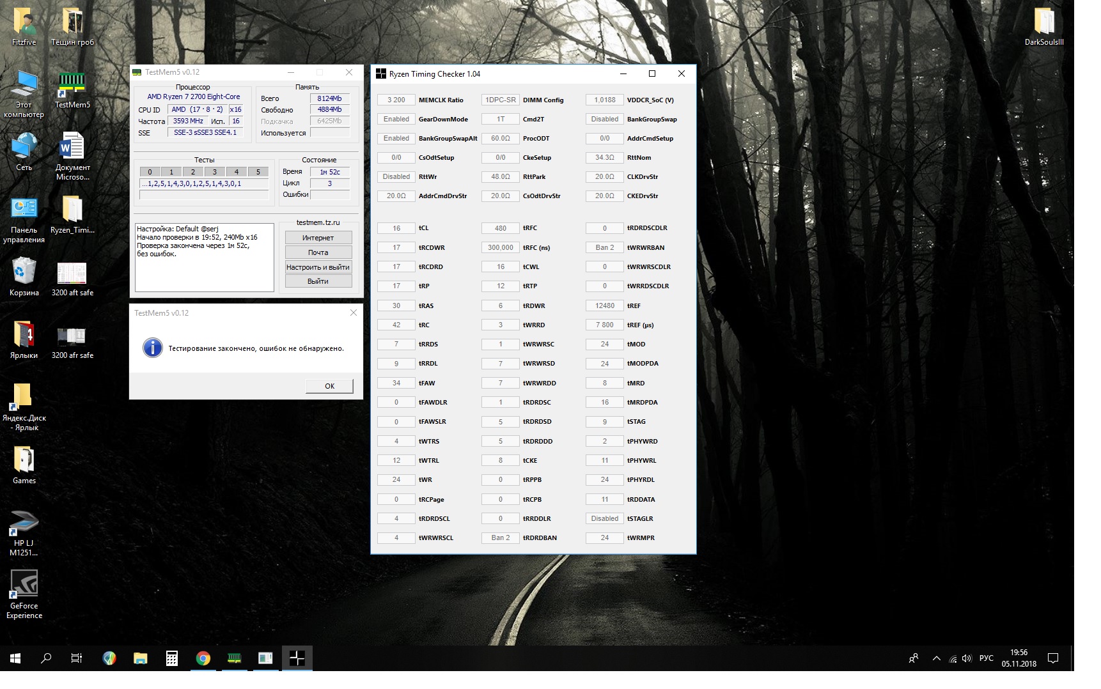The height and width of the screenshot is (689, 1101).
Task: Click the GearDownMode Enabled field
Action: (x=396, y=119)
